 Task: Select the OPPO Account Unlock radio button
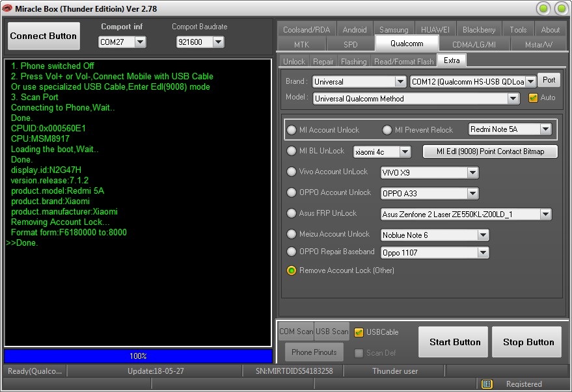[x=292, y=192]
